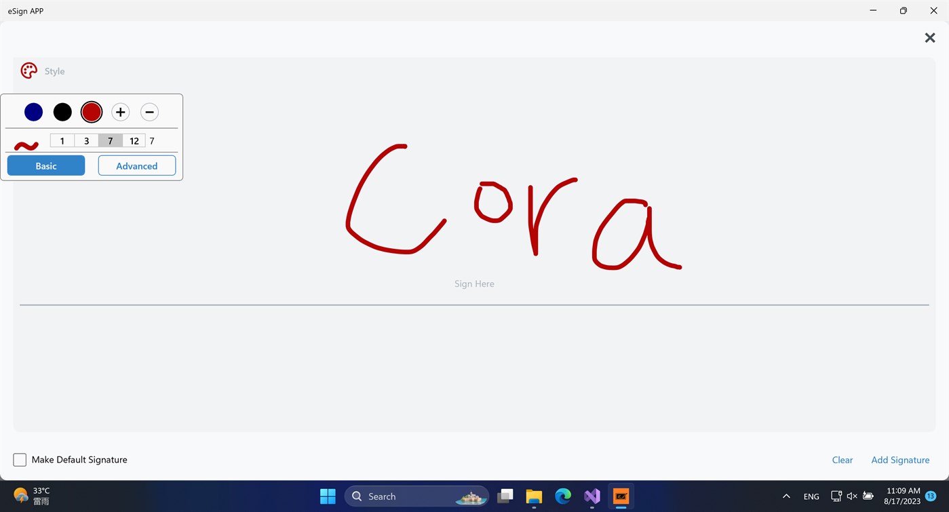The image size is (949, 512).
Task: Launch Visual Studio from the taskbar
Action: pyautogui.click(x=592, y=496)
